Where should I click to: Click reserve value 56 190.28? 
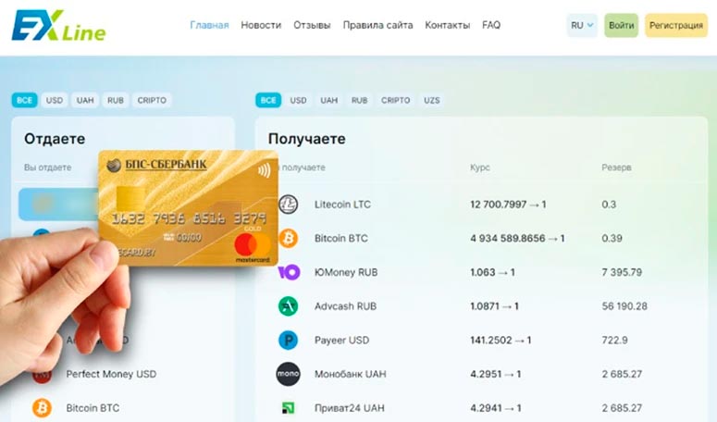tap(624, 306)
